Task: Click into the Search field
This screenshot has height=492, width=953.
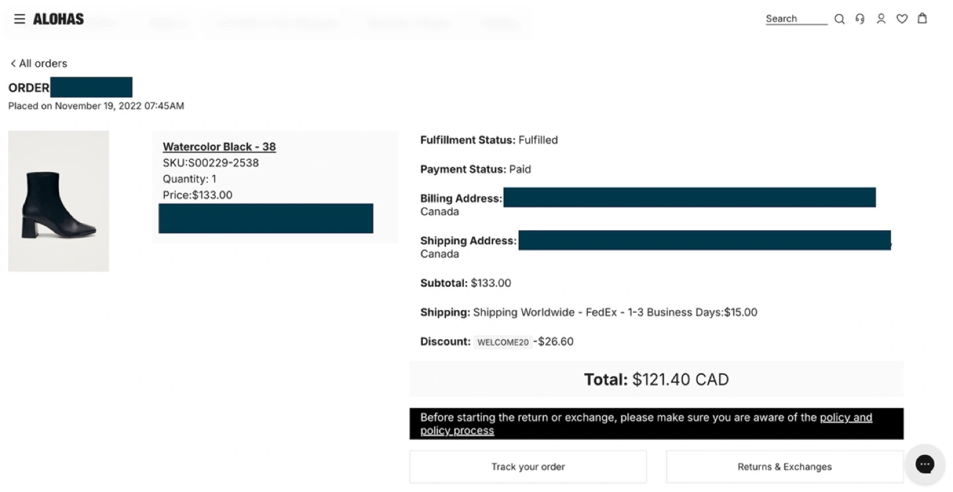Action: (796, 19)
